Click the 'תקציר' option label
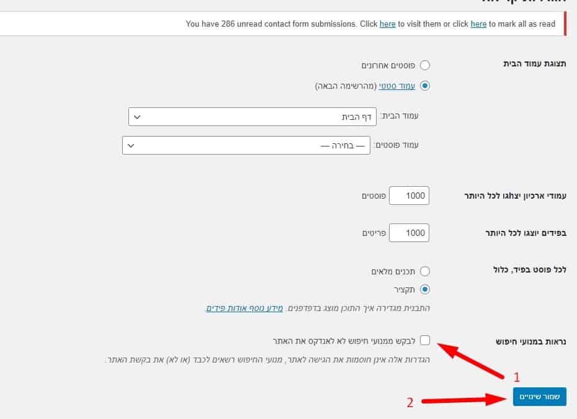 point(405,290)
